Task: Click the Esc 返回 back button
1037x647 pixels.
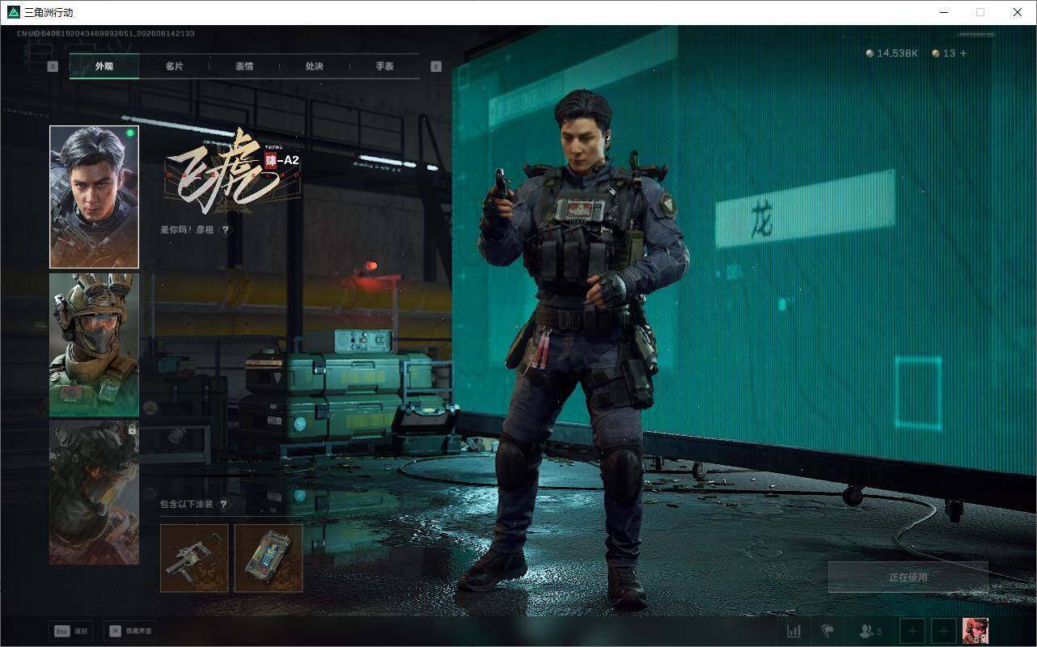Action: point(71,631)
